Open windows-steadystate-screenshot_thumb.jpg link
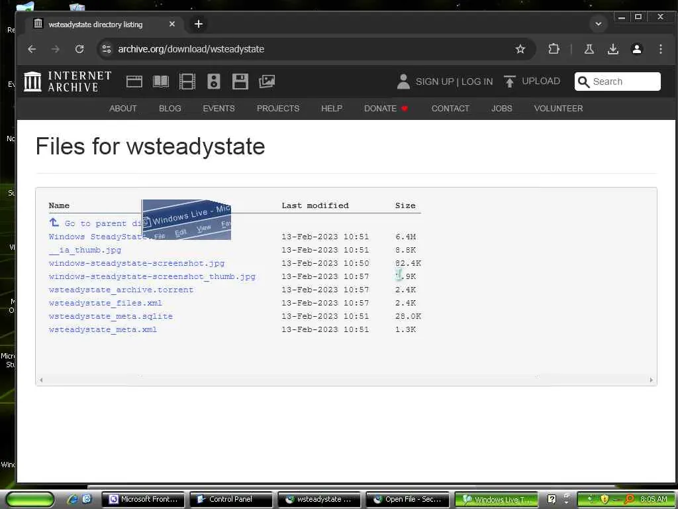This screenshot has width=678, height=509. 152,276
